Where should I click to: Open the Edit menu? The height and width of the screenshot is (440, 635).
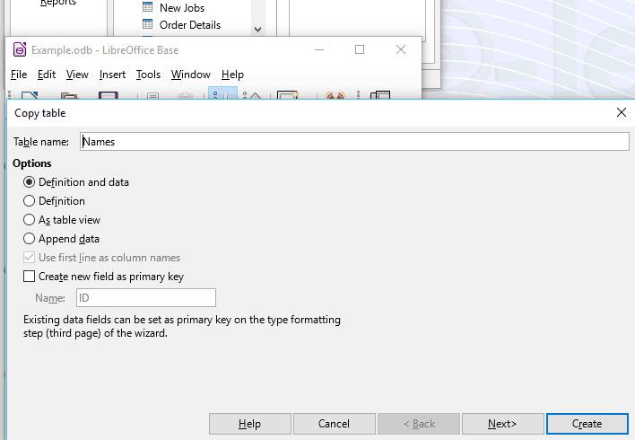(x=46, y=75)
